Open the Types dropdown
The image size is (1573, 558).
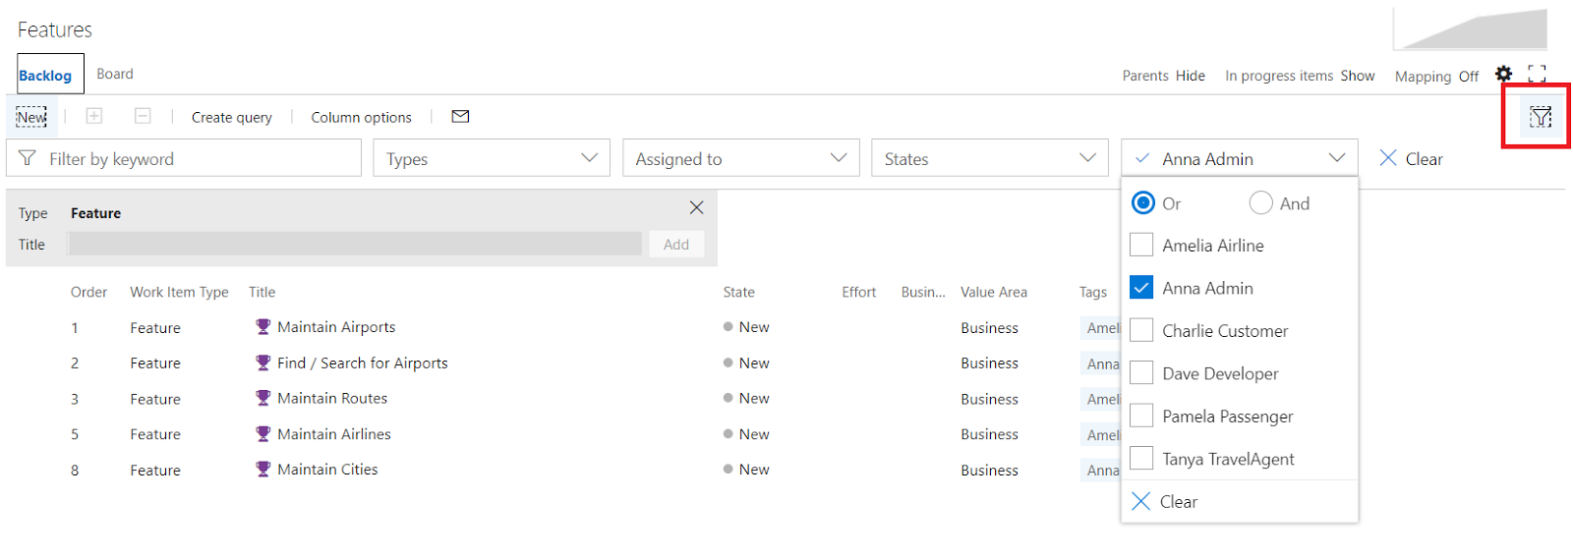click(492, 158)
